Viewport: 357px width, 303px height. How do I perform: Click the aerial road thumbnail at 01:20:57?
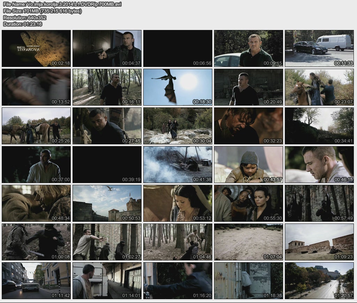(x=319, y=281)
